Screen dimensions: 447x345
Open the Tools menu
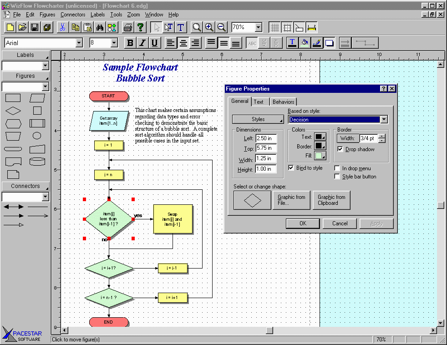[x=116, y=15]
